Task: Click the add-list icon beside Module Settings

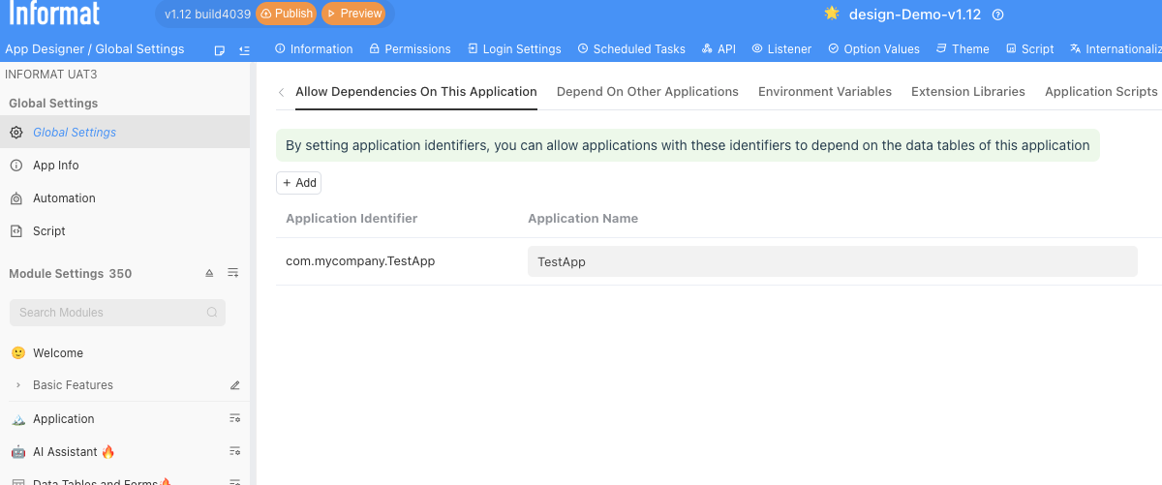Action: [x=233, y=274]
